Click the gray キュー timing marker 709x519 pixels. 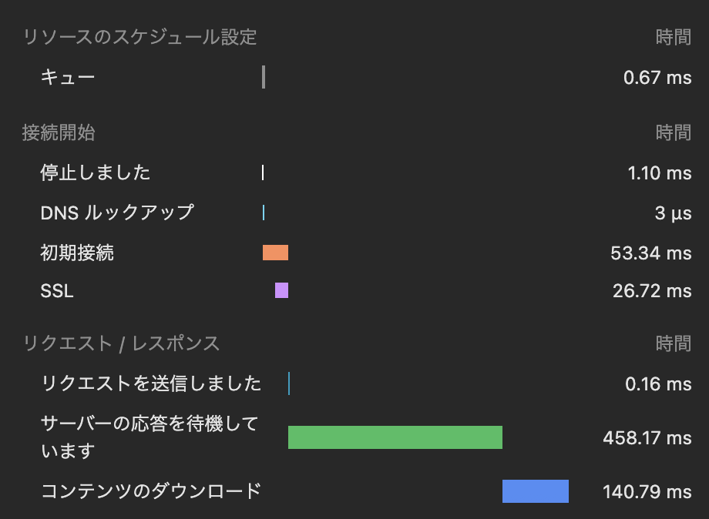(264, 77)
